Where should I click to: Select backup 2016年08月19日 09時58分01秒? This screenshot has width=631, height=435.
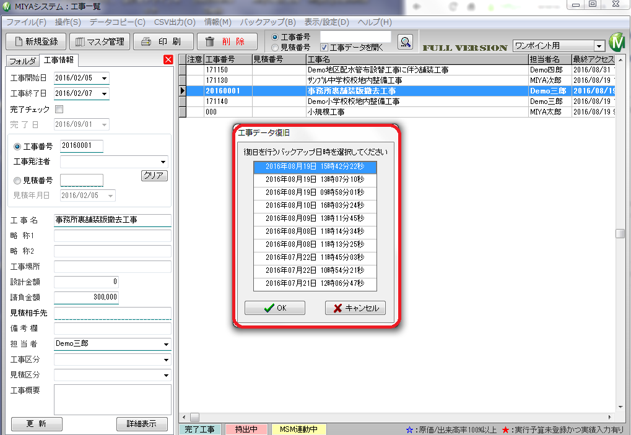coord(315,192)
